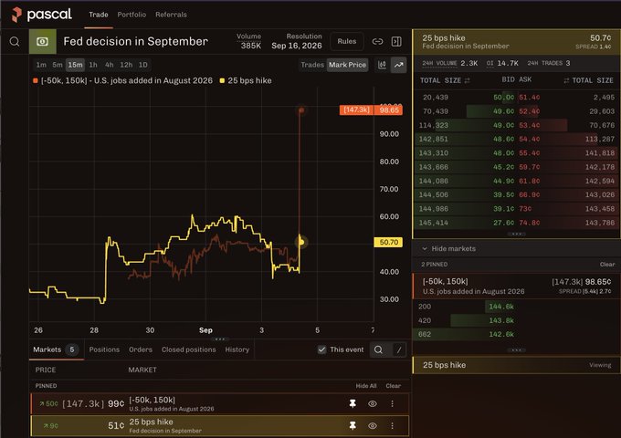The height and width of the screenshot is (438, 621).
Task: Set chart interval to 1m
Action: (41, 65)
